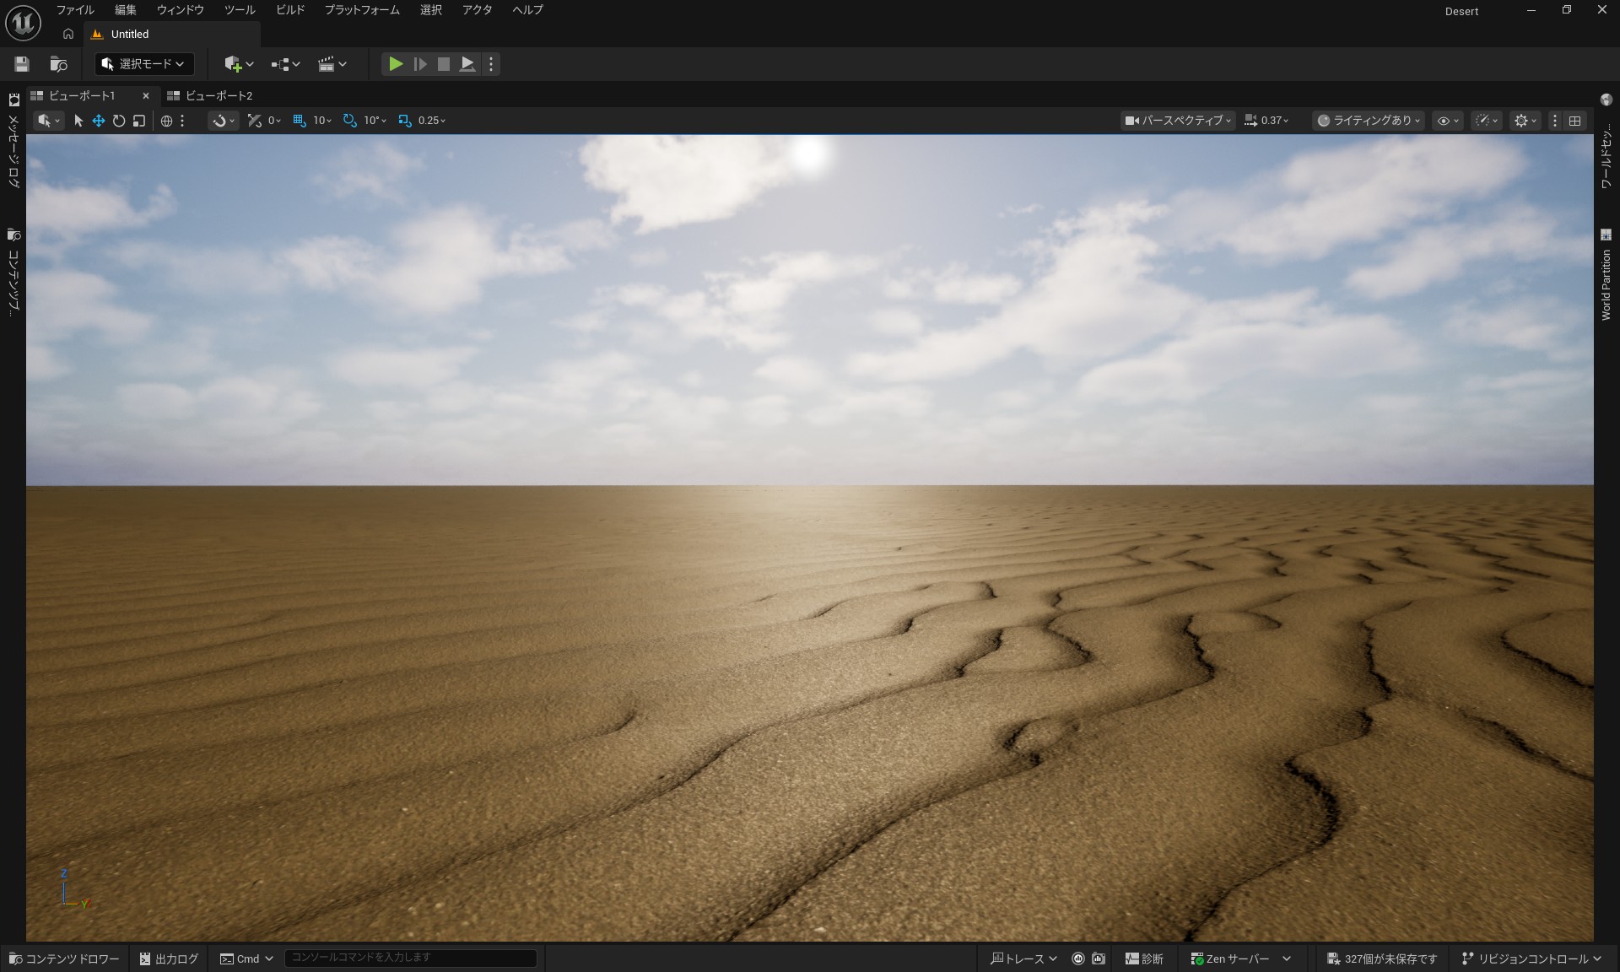Select the Move (translate) tool
The width and height of the screenshot is (1620, 972).
pos(98,121)
